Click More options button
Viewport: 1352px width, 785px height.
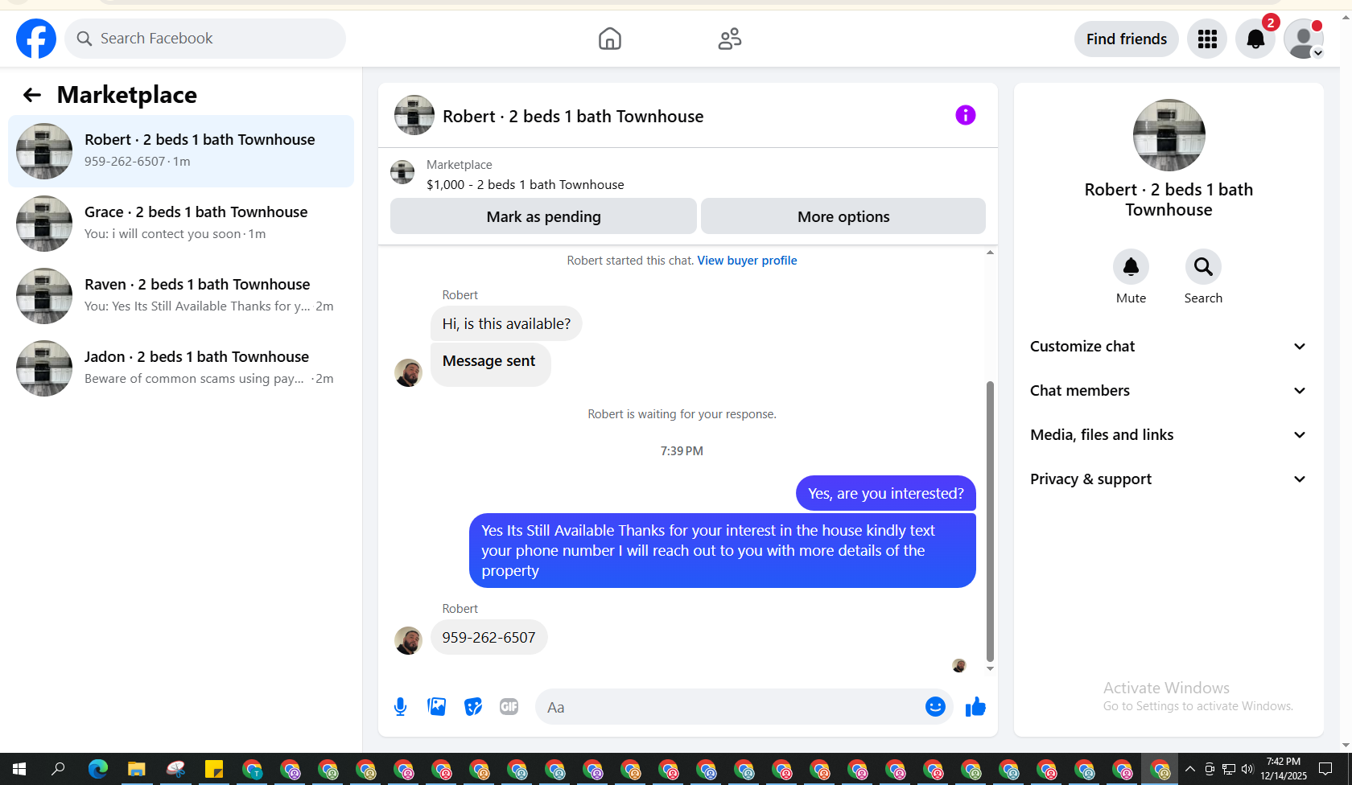(843, 216)
